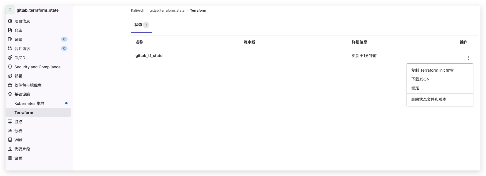Expand the Infrastructure section in sidebar

pos(22,94)
